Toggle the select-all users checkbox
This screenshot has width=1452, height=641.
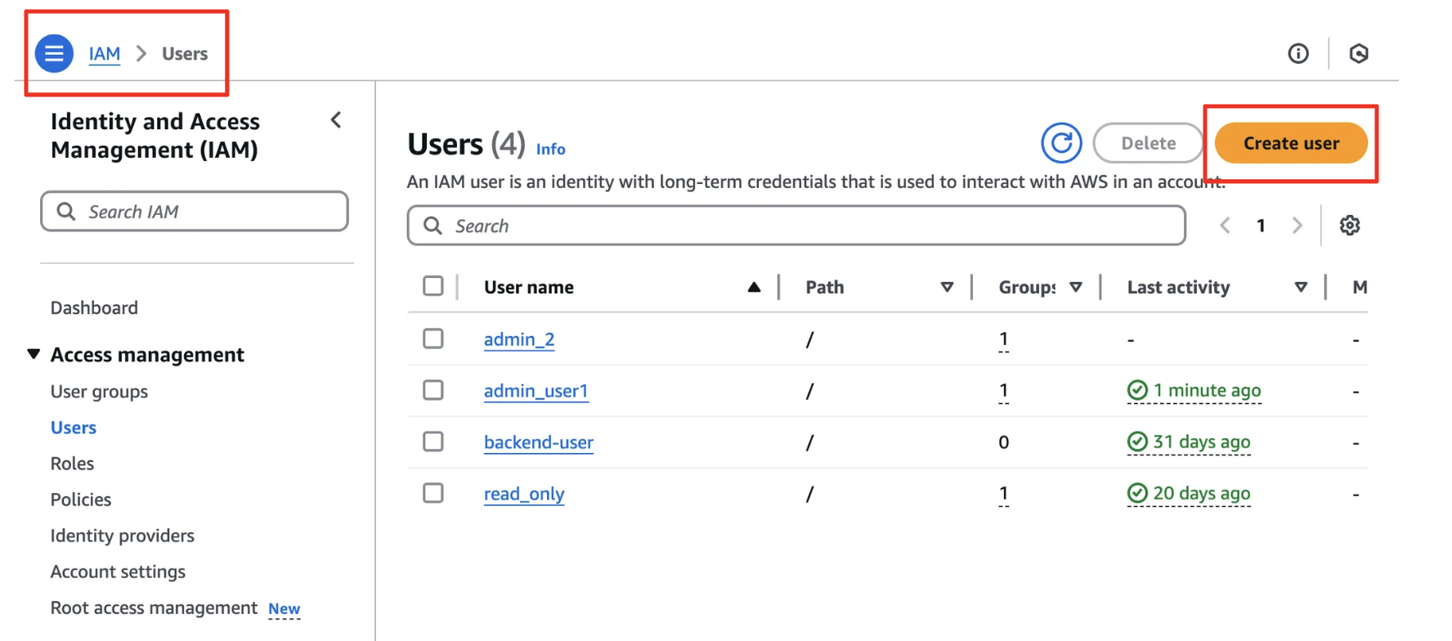point(433,286)
